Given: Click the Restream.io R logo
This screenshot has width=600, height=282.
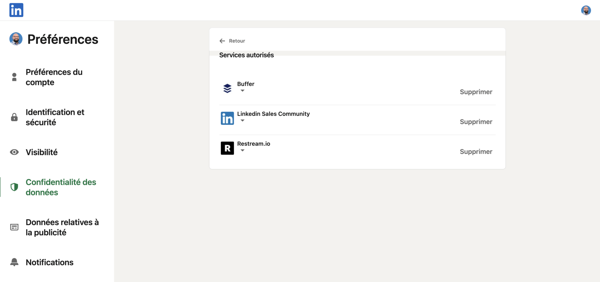Looking at the screenshot, I should point(227,148).
